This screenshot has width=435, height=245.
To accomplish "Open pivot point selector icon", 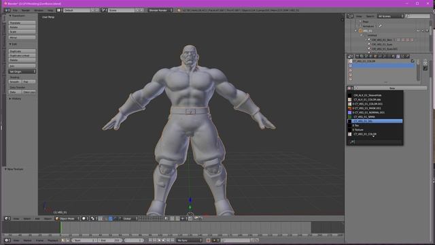I will 94,218.
